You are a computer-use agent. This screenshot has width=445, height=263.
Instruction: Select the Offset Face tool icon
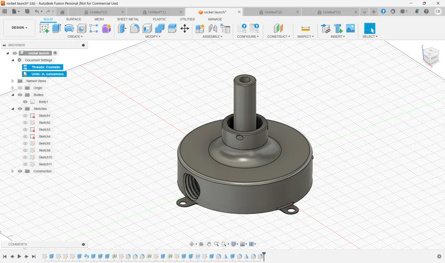coord(172,28)
